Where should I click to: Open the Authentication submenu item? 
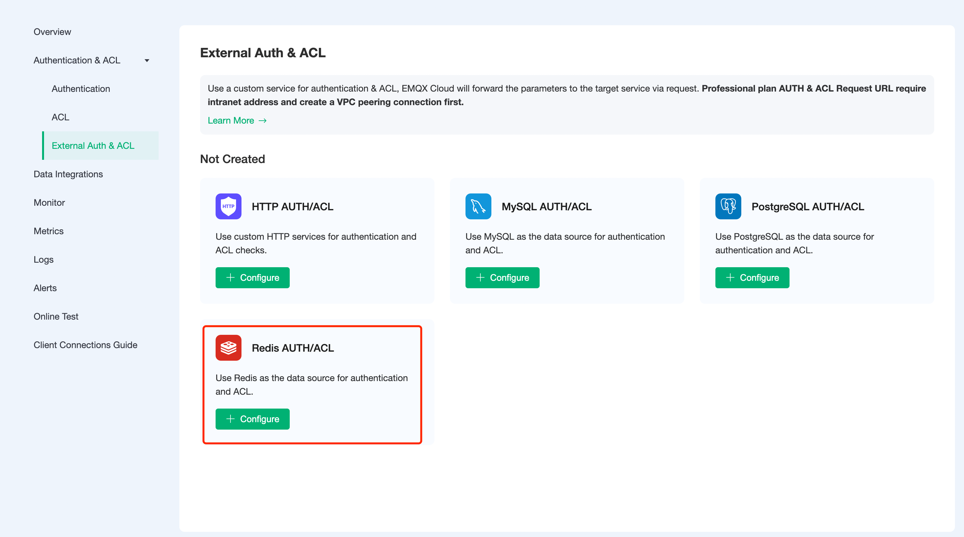click(x=81, y=89)
